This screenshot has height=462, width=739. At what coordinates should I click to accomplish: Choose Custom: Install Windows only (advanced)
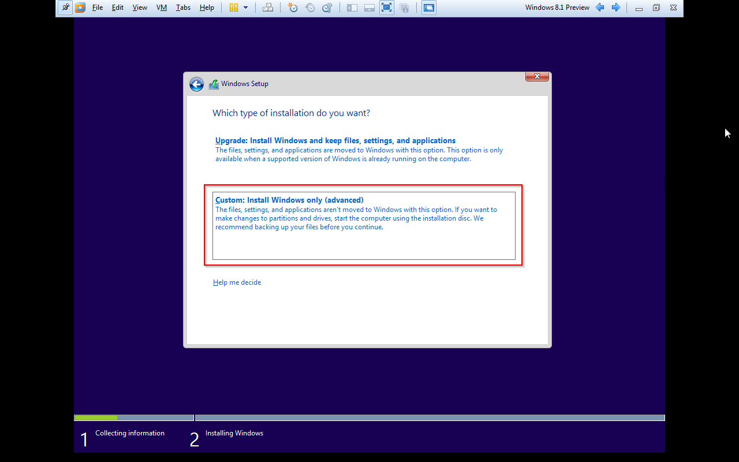pyautogui.click(x=364, y=226)
